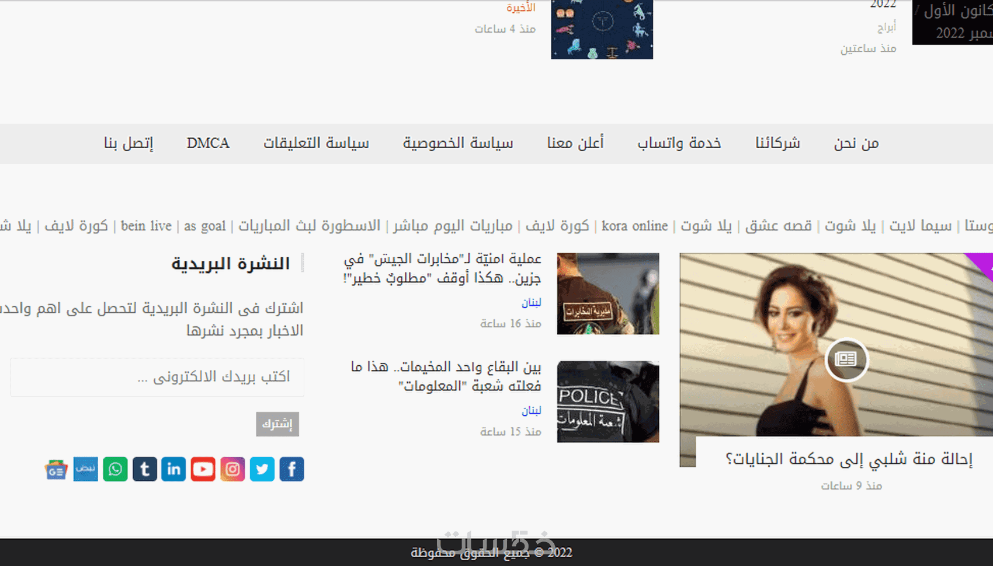Click the news icon on the featured image
Screen dimensions: 993x566
click(846, 359)
